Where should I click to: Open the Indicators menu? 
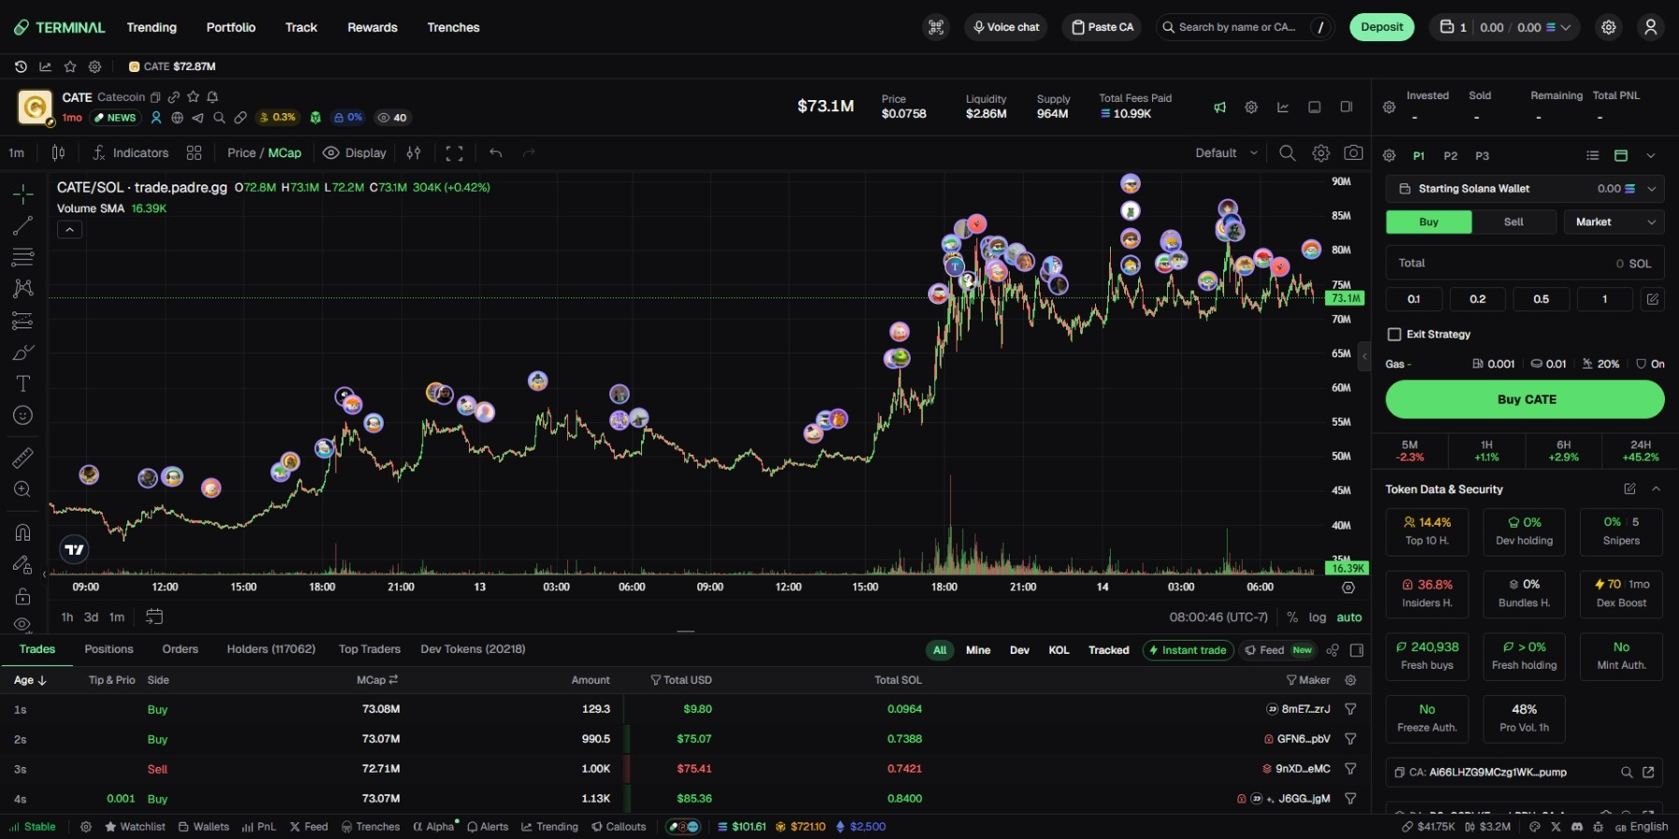(131, 152)
